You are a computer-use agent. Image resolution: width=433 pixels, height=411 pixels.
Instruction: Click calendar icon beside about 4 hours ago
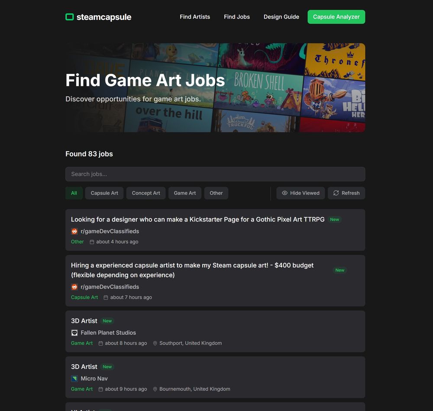(x=92, y=242)
